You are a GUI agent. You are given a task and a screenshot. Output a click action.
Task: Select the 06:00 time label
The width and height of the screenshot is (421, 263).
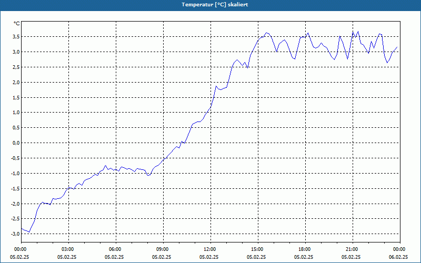[116, 249]
